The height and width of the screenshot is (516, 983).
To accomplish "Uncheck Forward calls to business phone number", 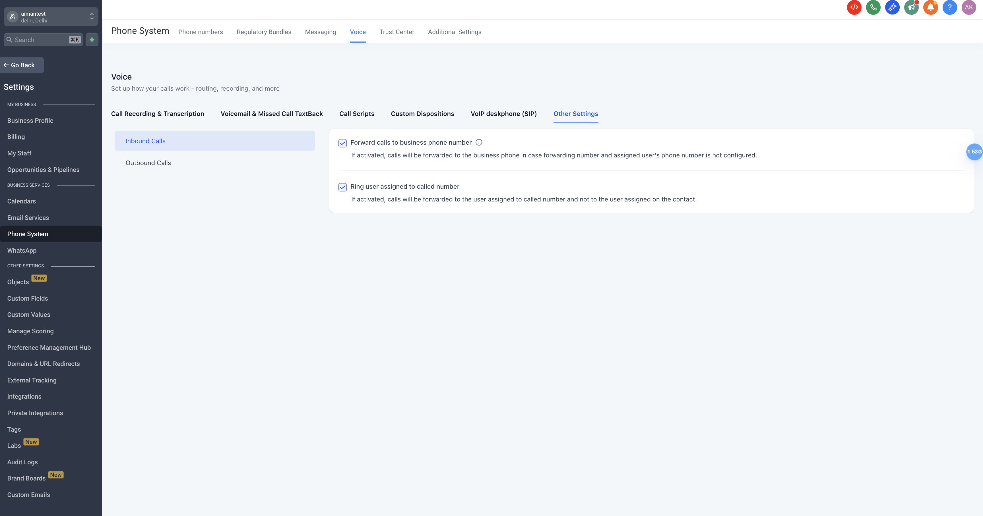I will click(x=342, y=143).
